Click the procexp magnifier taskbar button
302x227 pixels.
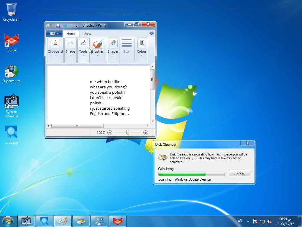tap(45, 221)
